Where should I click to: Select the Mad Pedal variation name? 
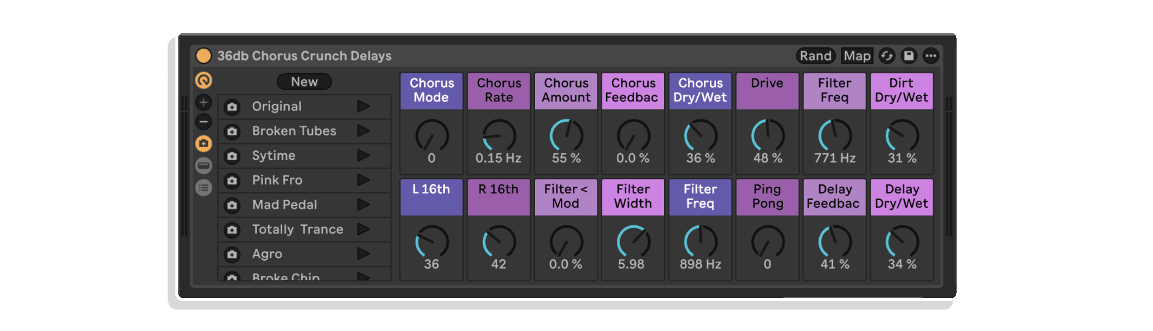(x=285, y=205)
